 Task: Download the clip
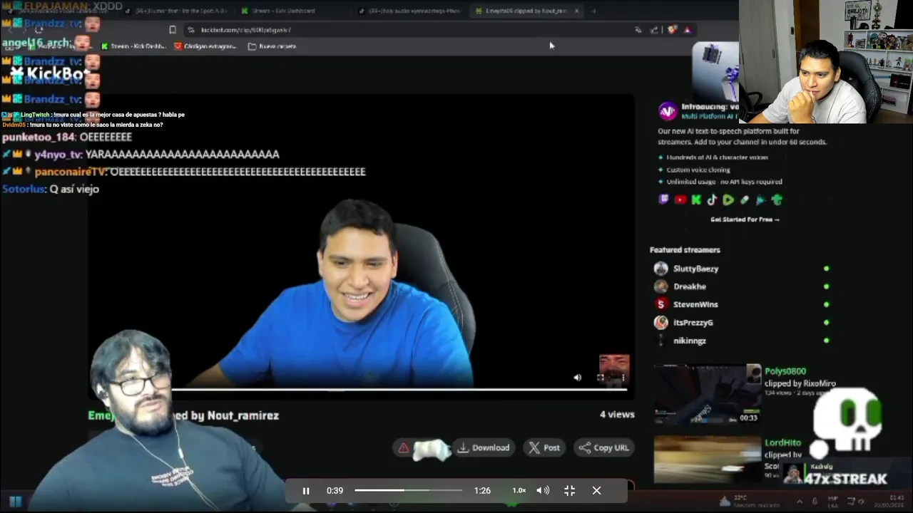(x=484, y=447)
